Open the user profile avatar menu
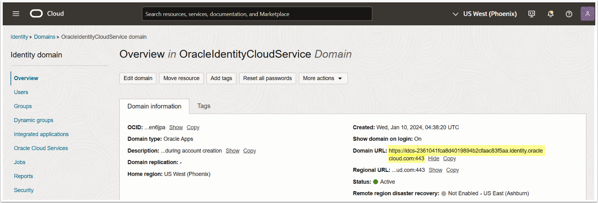The width and height of the screenshot is (598, 203). 587,14
